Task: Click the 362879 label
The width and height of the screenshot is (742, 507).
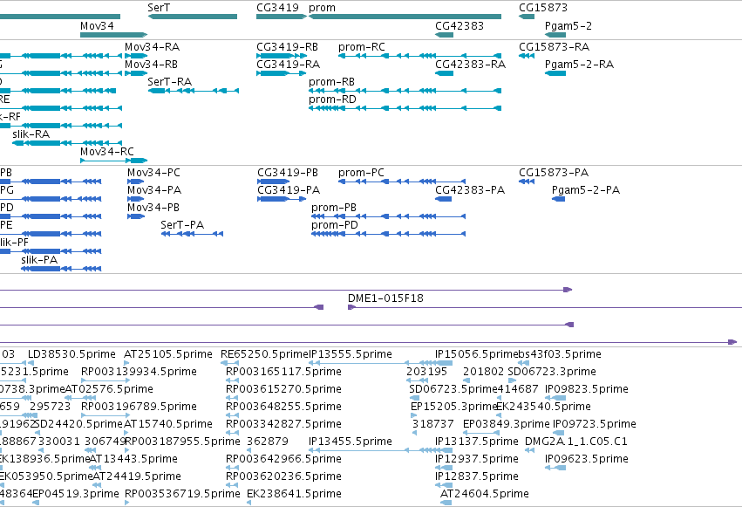Action: click(268, 442)
